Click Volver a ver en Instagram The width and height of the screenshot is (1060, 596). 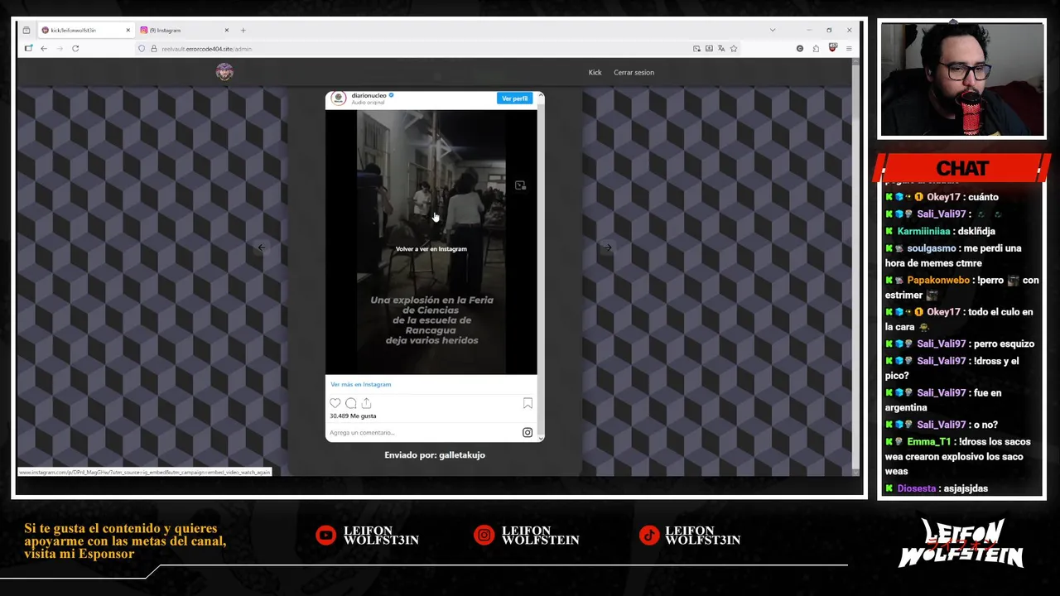[x=431, y=248]
